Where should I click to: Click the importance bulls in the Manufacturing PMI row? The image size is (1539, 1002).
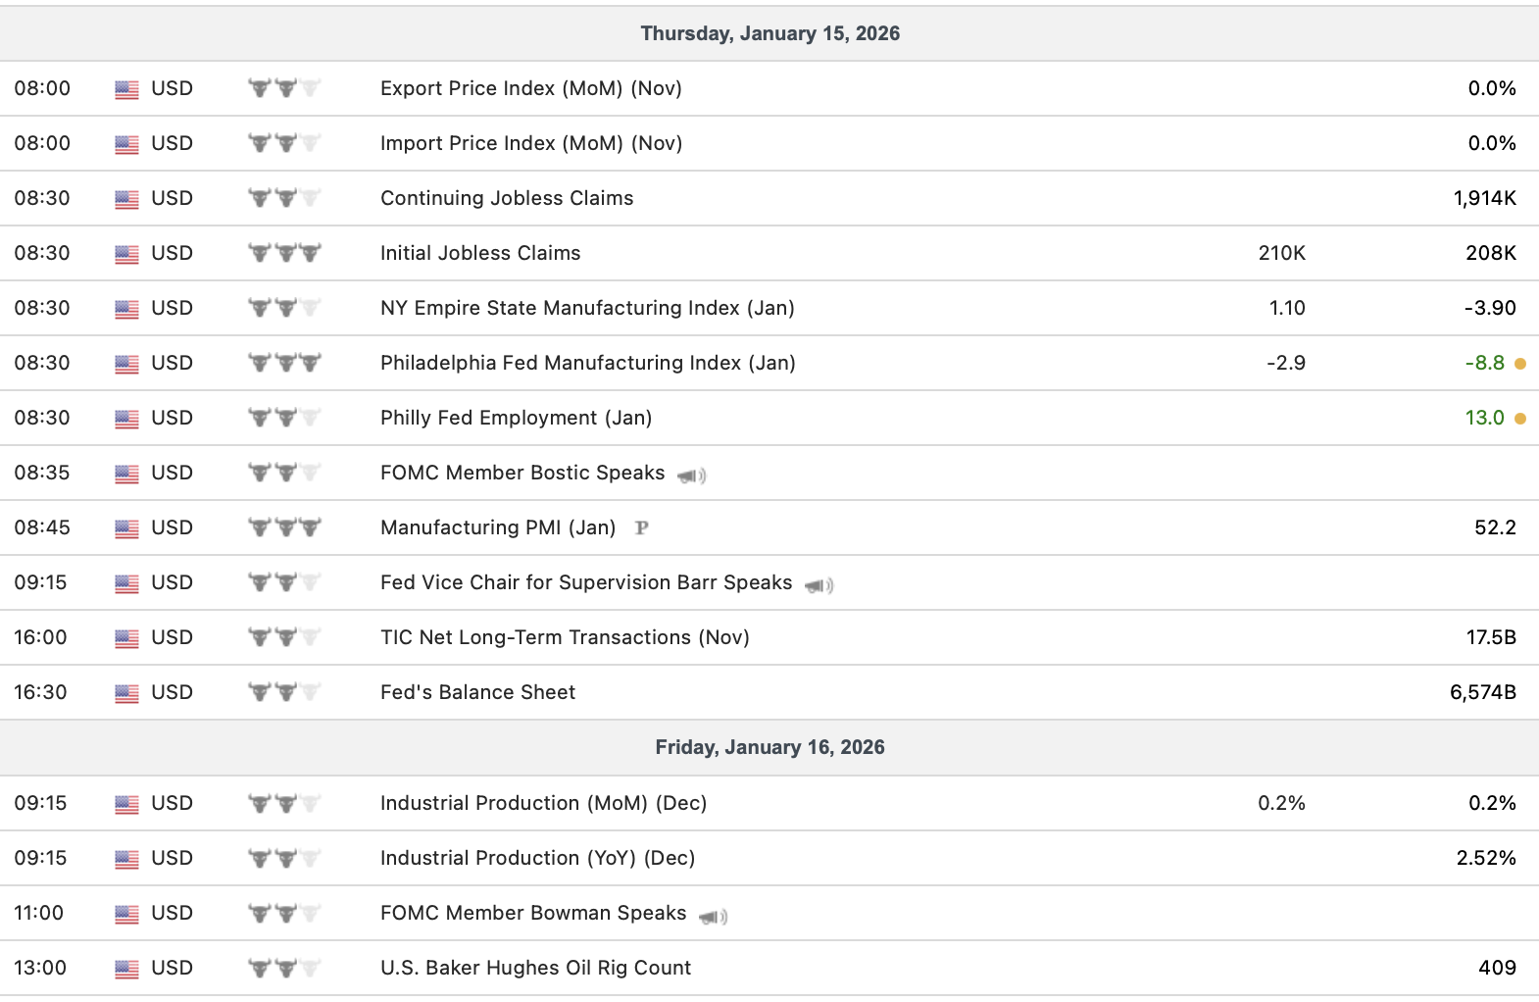coord(284,527)
